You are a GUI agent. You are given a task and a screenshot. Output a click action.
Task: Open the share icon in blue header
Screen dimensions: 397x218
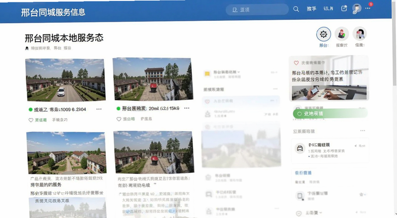[x=344, y=8]
